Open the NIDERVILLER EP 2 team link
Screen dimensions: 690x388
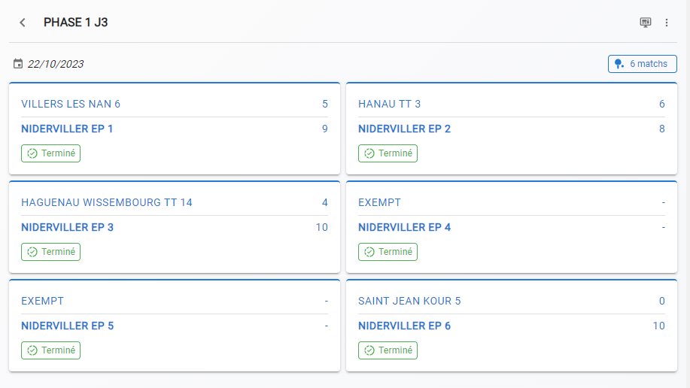click(404, 129)
